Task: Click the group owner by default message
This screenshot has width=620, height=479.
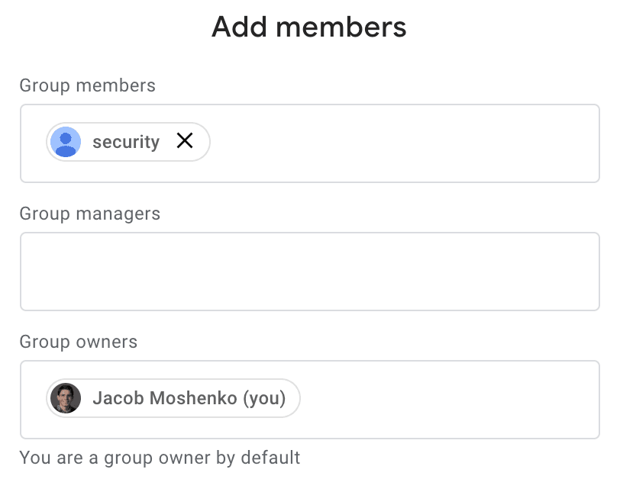Action: click(160, 458)
